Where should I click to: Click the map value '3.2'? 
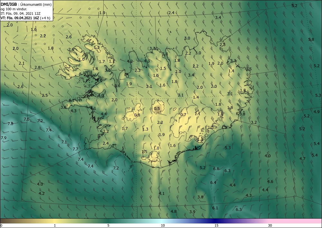click(x=254, y=123)
